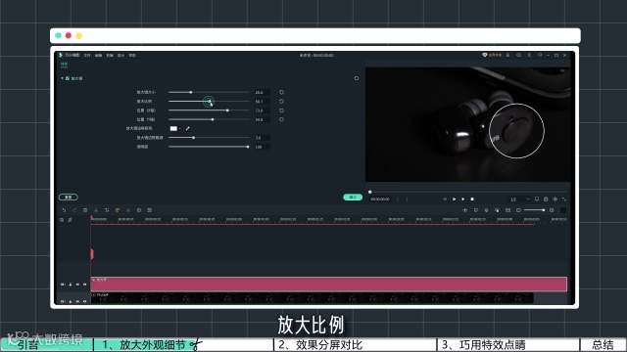Open the audio mixer icon
The height and width of the screenshot is (352, 627).
(x=497, y=210)
